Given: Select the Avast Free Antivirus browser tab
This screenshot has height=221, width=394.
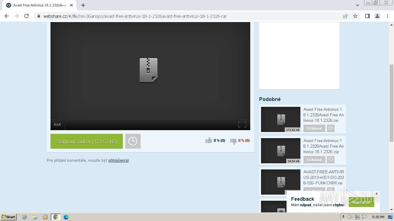Looking at the screenshot, I should tap(40, 5).
